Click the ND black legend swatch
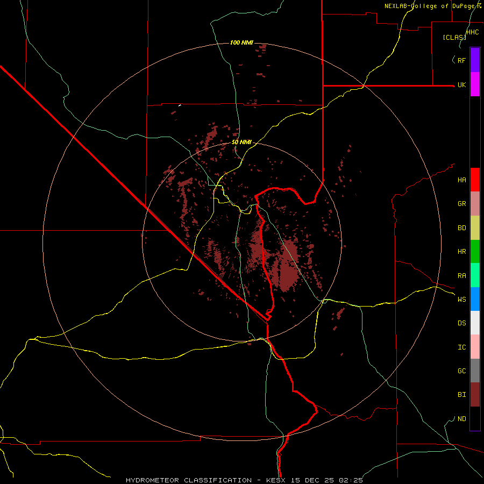The width and height of the screenshot is (484, 484). [x=475, y=418]
